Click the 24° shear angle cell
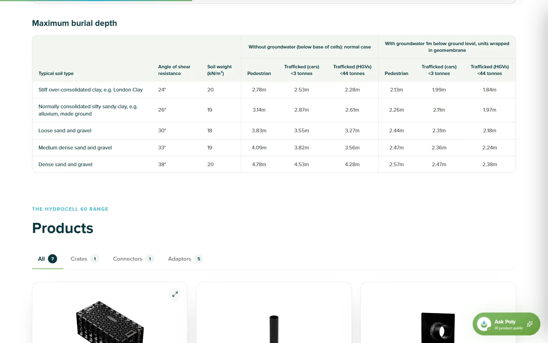Screen dimensions: 548x343 click(162, 90)
